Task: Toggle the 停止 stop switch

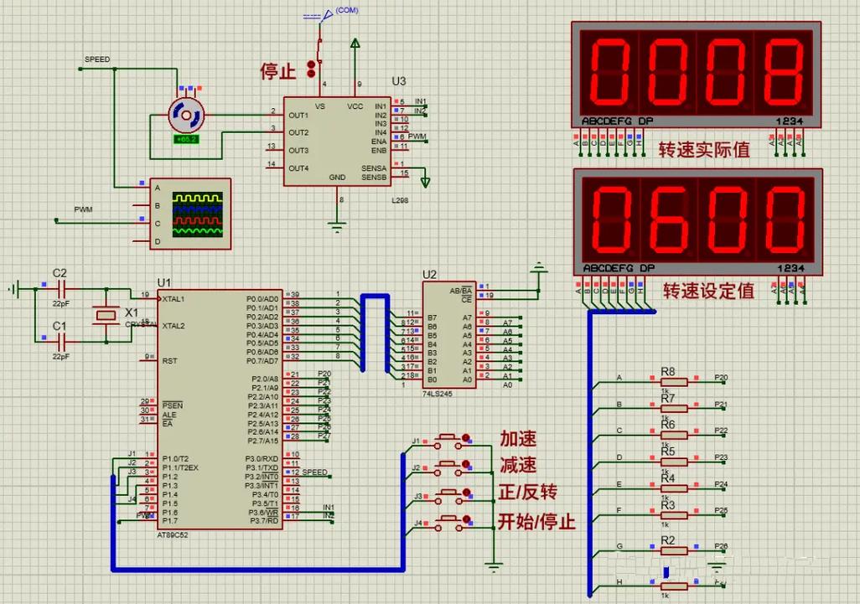Action: (x=315, y=60)
